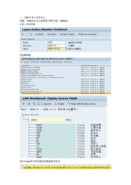The width and height of the screenshot is (131, 185).
Task: Open Object Overview
Action: (57, 62)
